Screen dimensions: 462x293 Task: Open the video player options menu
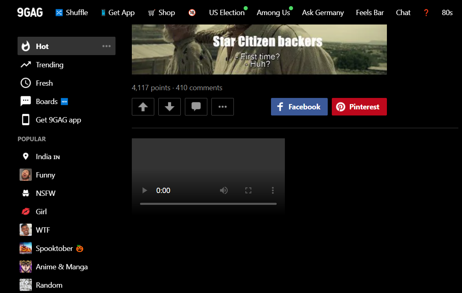pos(273,191)
